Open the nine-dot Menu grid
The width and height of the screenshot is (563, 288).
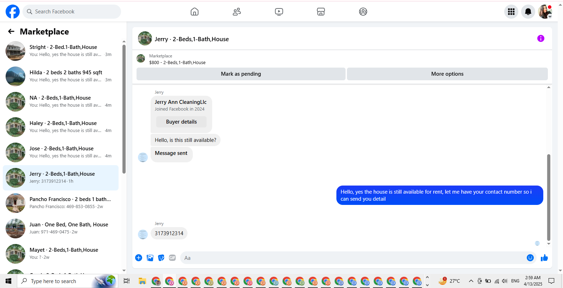click(511, 12)
